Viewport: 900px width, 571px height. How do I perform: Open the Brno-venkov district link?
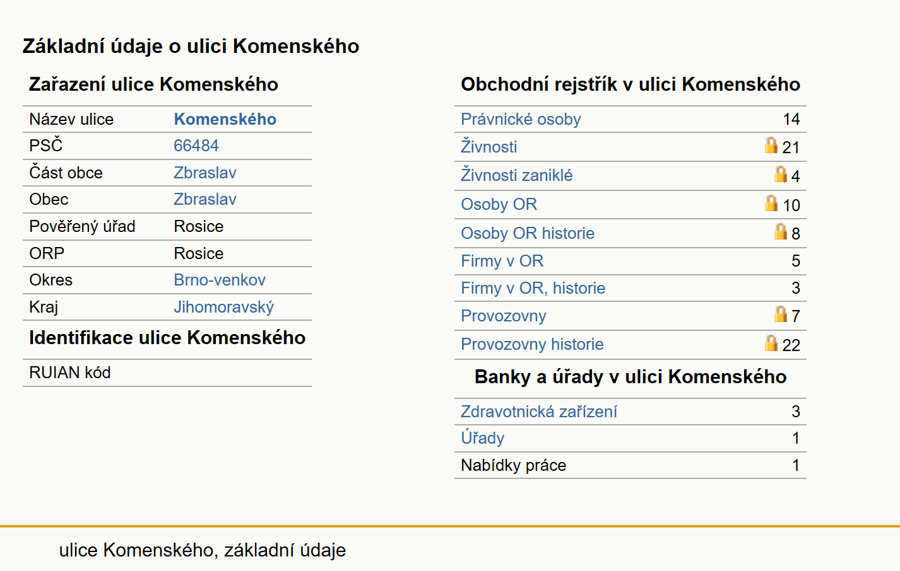(220, 280)
